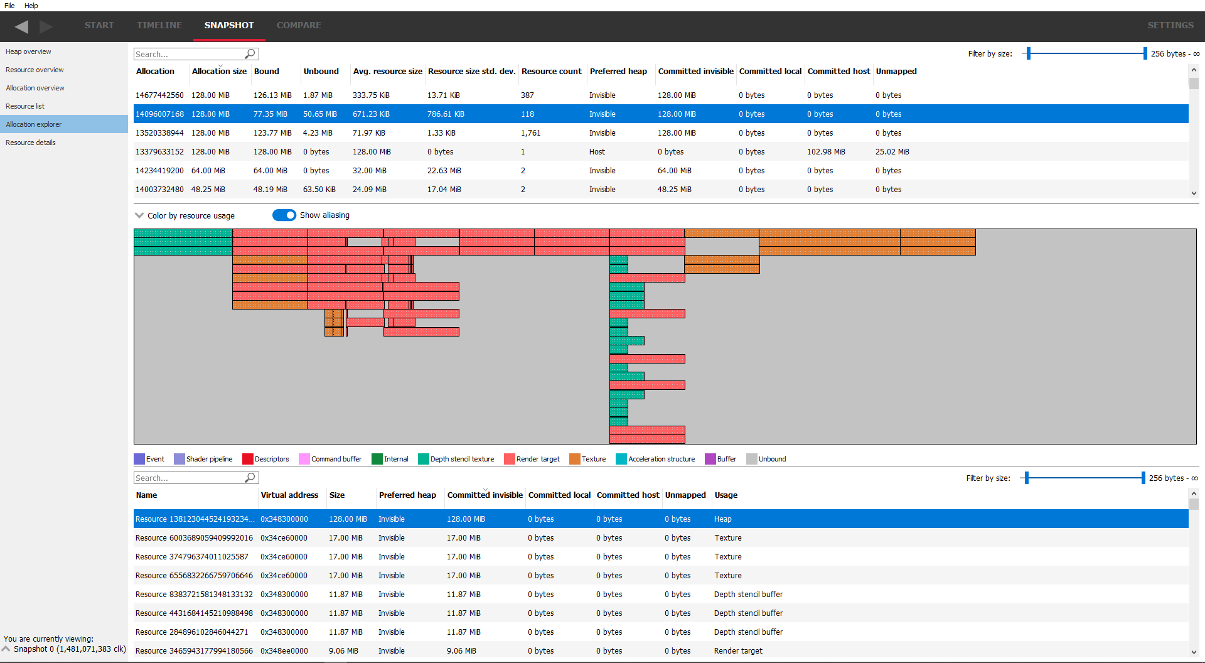Open the COMPARE tab

[x=299, y=25]
